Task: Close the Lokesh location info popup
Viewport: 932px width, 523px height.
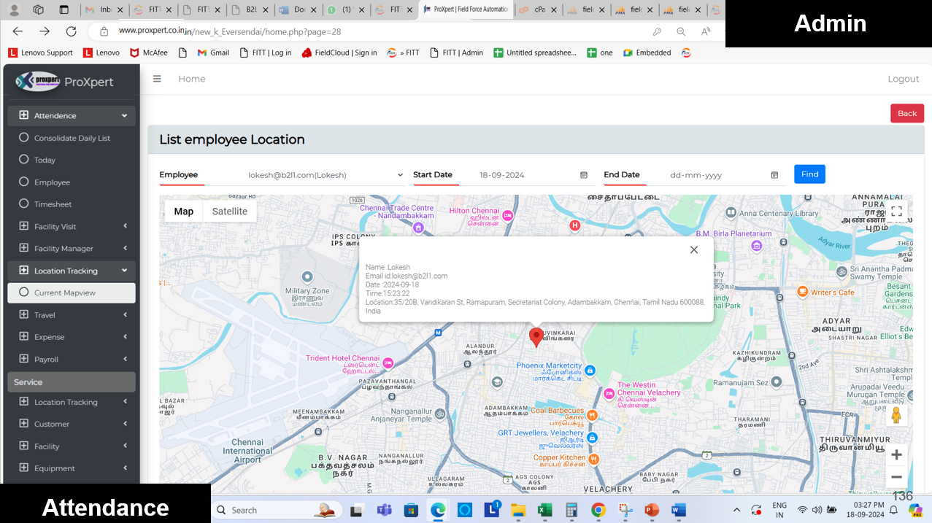Action: (693, 249)
